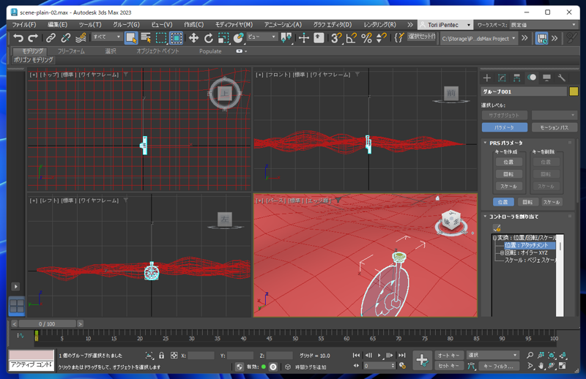The height and width of the screenshot is (379, 586).
Task: Toggle the 3D Snaps button
Action: [336, 38]
